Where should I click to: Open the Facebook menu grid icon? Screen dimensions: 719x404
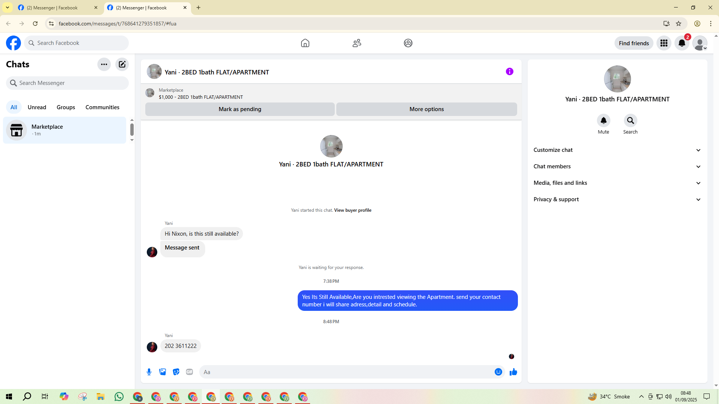664,43
